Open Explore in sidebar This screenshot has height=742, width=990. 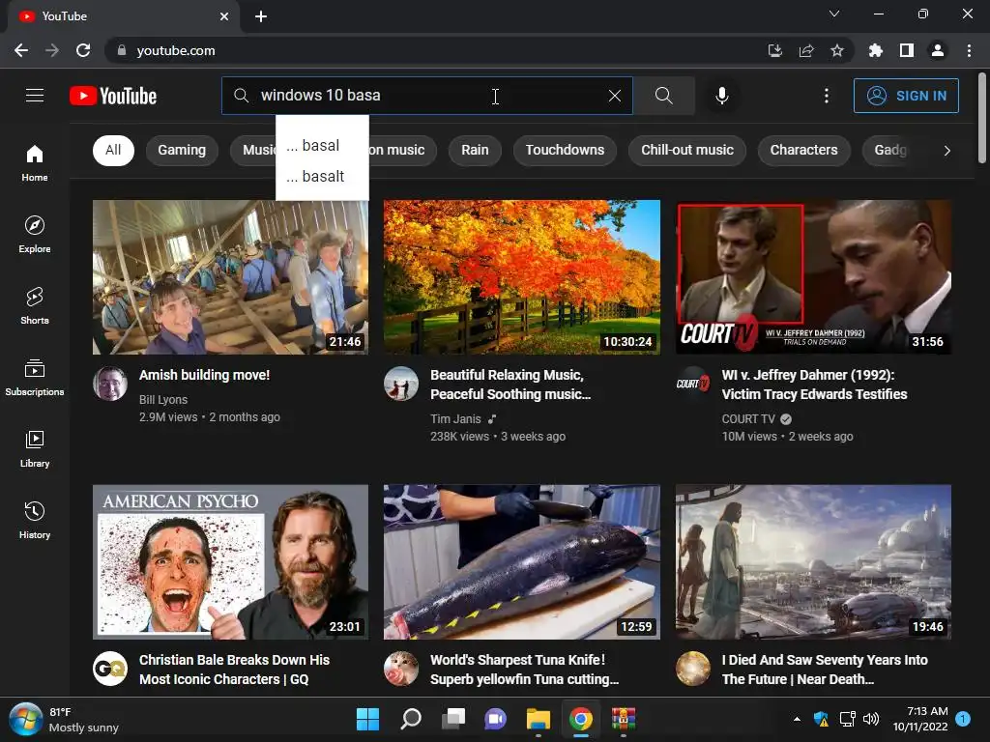click(x=35, y=235)
